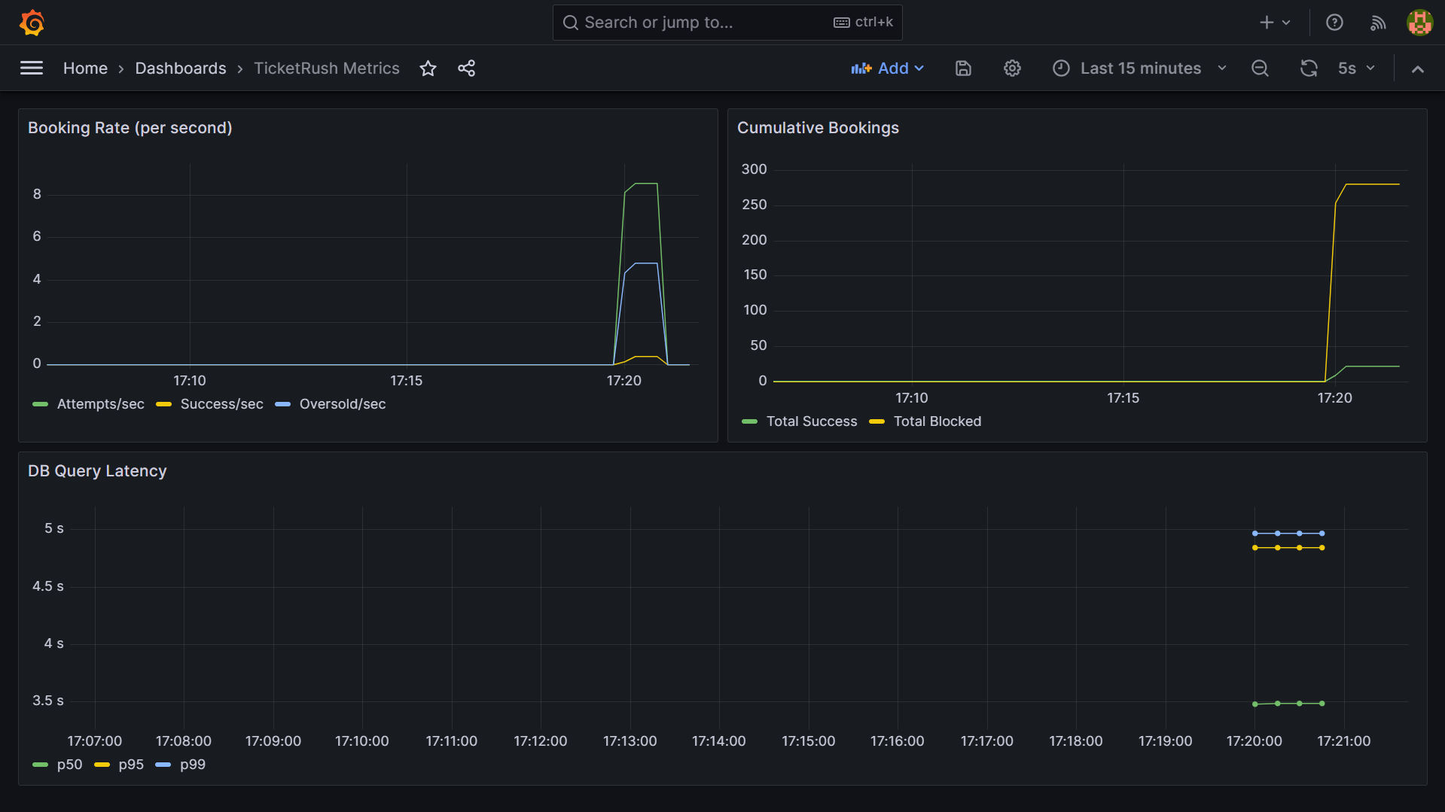Viewport: 1445px width, 812px height.
Task: Go to Home breadcrumb
Action: (x=85, y=68)
